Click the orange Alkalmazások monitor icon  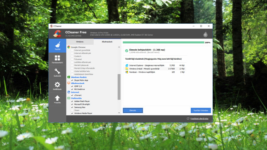tap(69, 83)
